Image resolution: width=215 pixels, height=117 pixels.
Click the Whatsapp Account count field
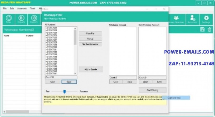[x=123, y=78]
